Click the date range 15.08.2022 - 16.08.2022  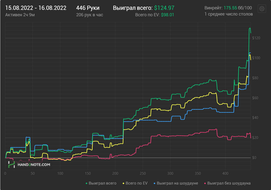tap(36, 8)
